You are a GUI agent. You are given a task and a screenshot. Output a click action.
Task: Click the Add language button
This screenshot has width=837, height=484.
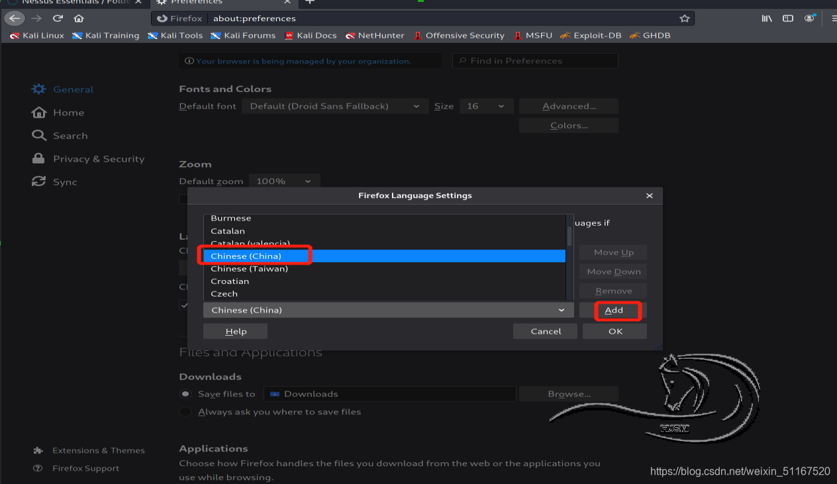[x=613, y=310]
